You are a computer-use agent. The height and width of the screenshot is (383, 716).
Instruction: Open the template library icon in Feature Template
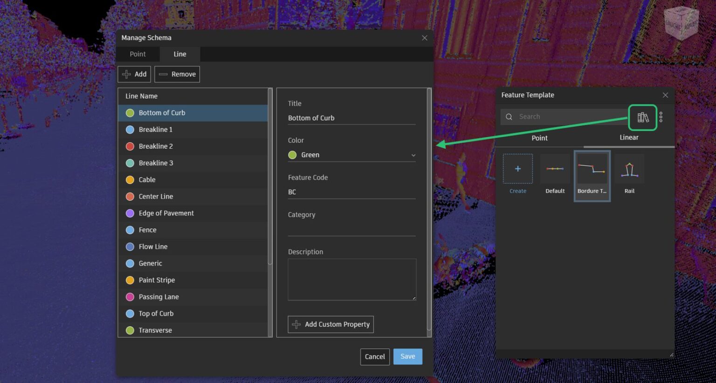pos(643,117)
